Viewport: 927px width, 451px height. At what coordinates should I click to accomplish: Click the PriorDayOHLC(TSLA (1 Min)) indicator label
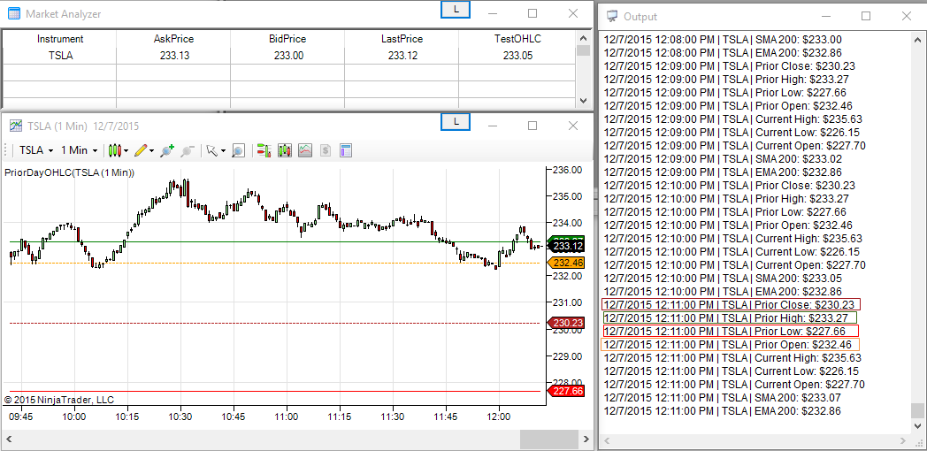tap(69, 173)
